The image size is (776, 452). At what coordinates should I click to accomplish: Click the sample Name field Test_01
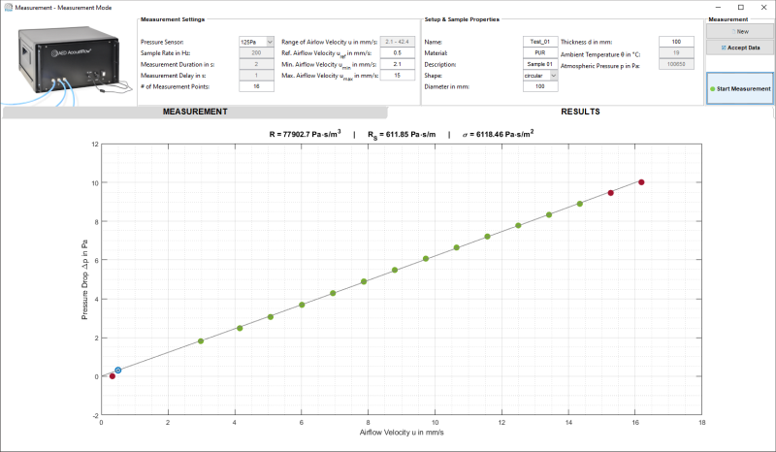point(540,42)
